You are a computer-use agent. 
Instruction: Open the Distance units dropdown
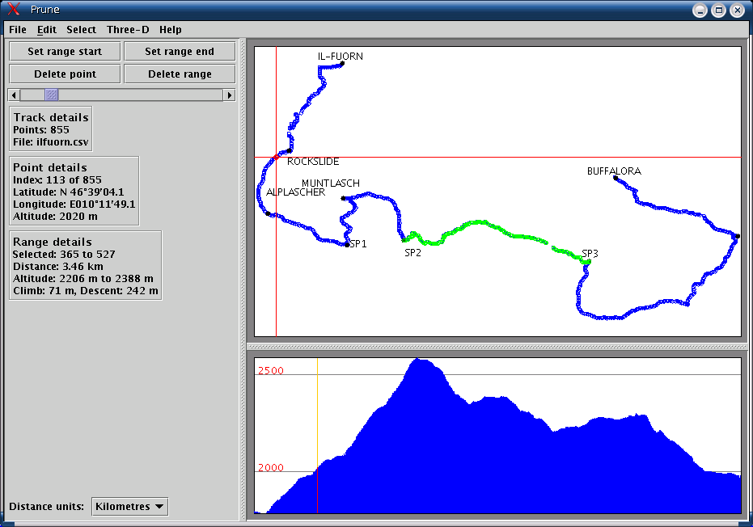(130, 507)
